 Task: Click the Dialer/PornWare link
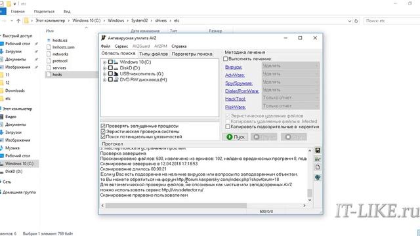point(242,91)
